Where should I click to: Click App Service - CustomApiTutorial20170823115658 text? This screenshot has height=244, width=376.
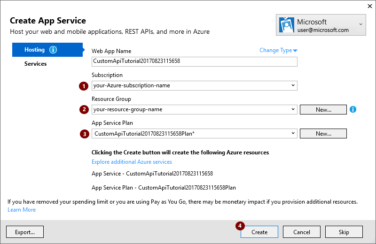pyautogui.click(x=152, y=174)
